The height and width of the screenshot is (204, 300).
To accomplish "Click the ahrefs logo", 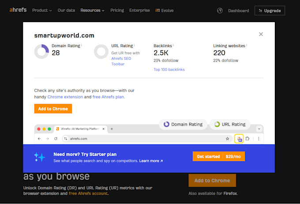I will [x=18, y=10].
